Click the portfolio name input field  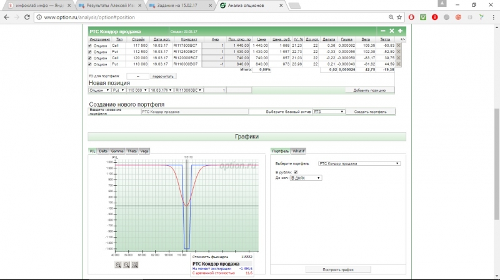tap(194, 112)
